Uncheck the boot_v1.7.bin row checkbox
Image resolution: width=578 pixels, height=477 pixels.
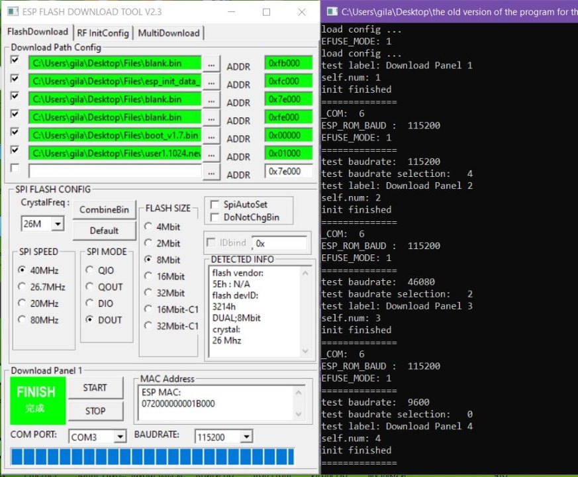(x=15, y=132)
